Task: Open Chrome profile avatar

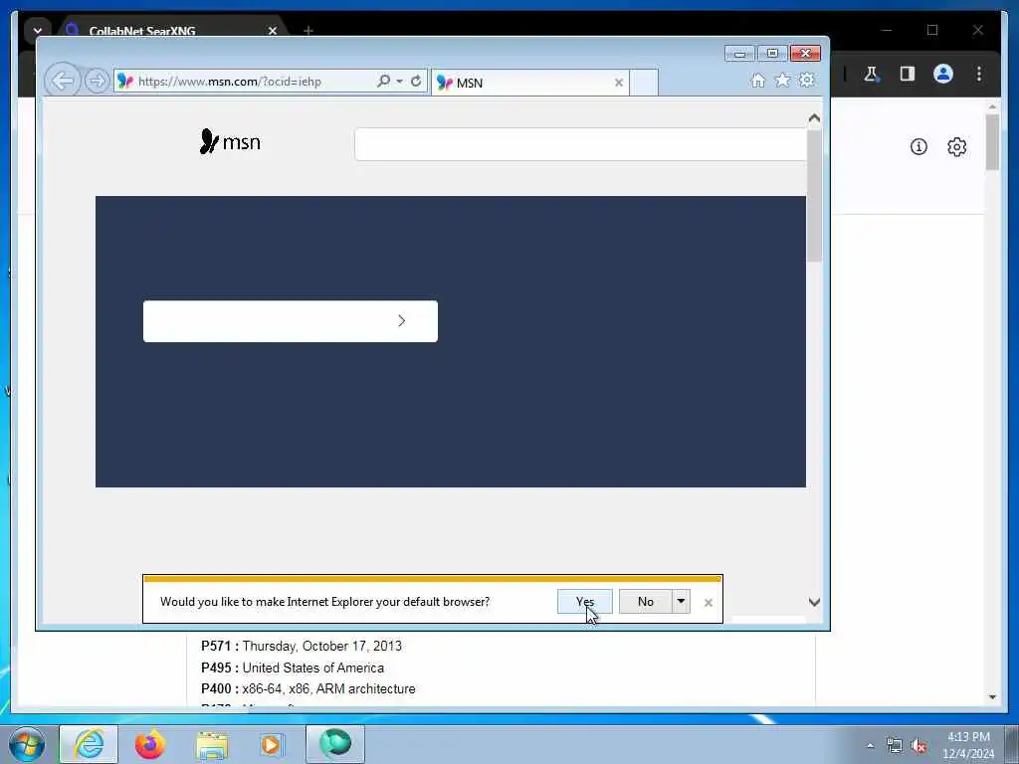Action: tap(943, 74)
